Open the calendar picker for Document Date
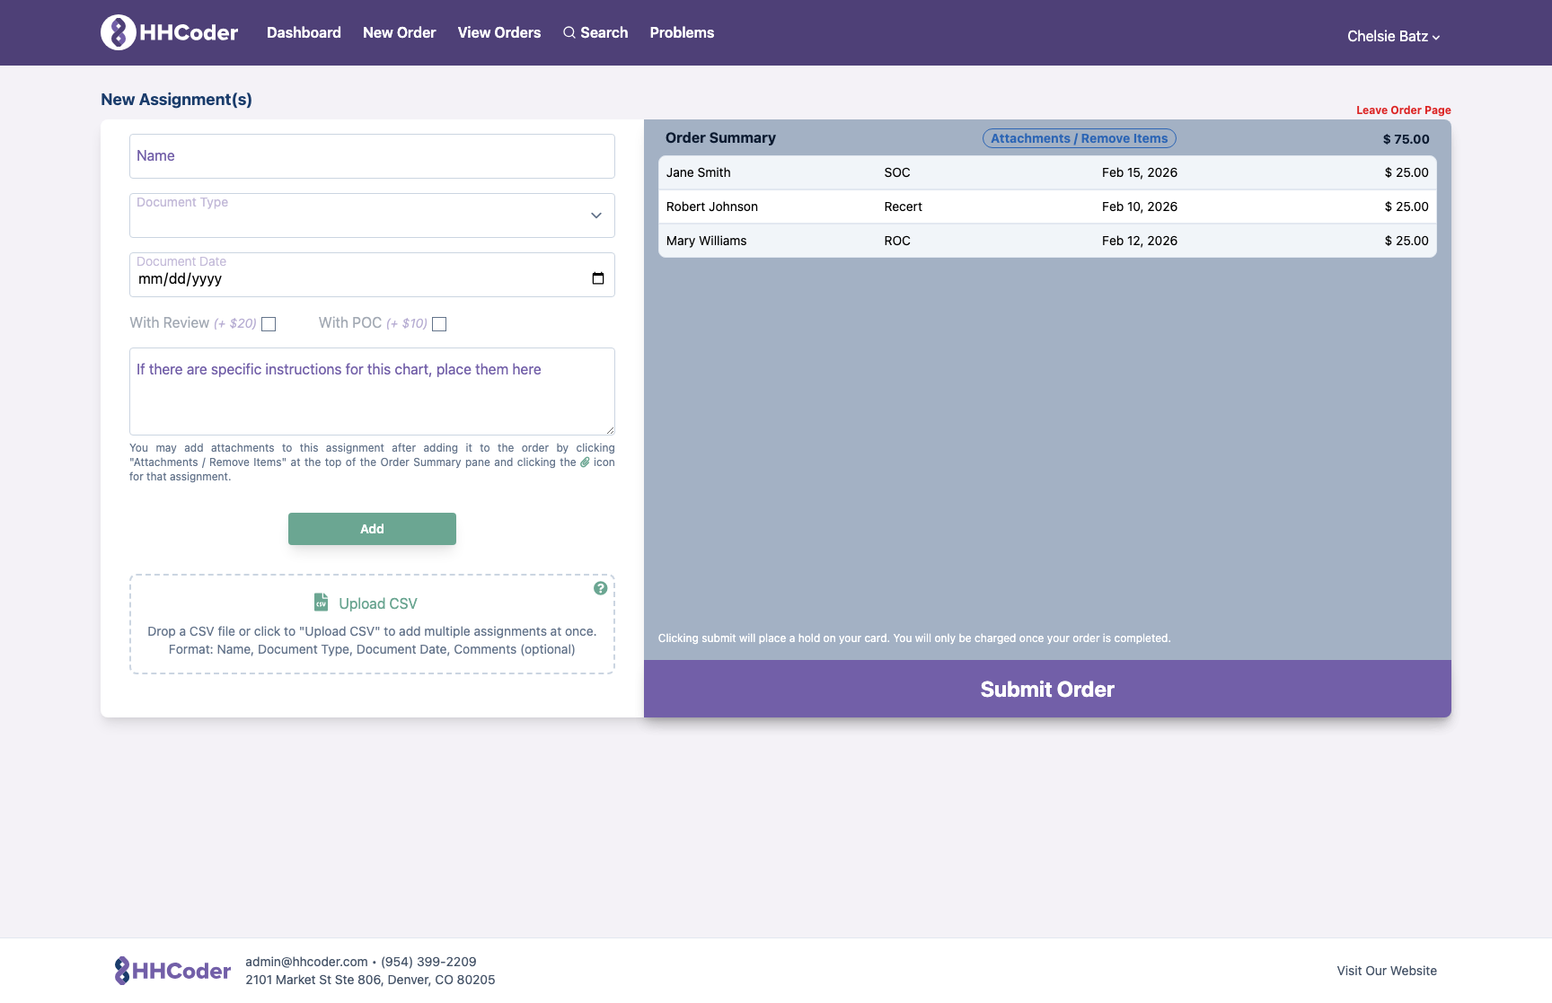Screen dimensions: 1552x1003 pos(597,278)
